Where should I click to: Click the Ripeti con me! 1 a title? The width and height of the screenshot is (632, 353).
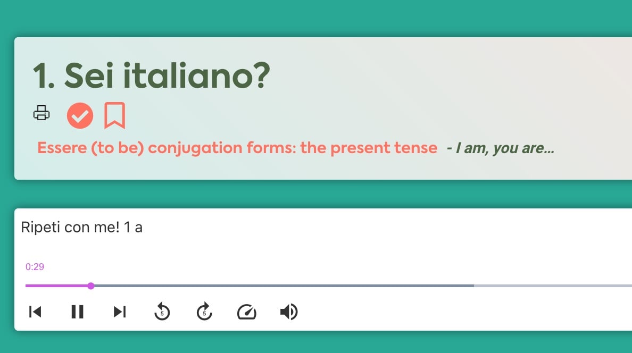point(82,228)
